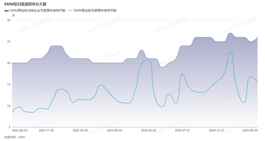Click the x-axis date 2024-02-29
265x141 pixels.
pos(148,131)
